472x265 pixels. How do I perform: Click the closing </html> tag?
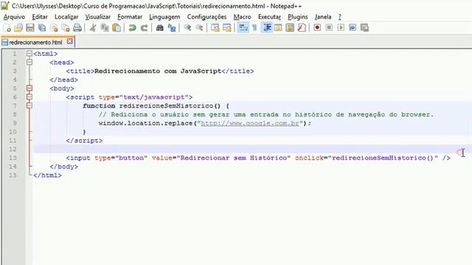tap(47, 175)
